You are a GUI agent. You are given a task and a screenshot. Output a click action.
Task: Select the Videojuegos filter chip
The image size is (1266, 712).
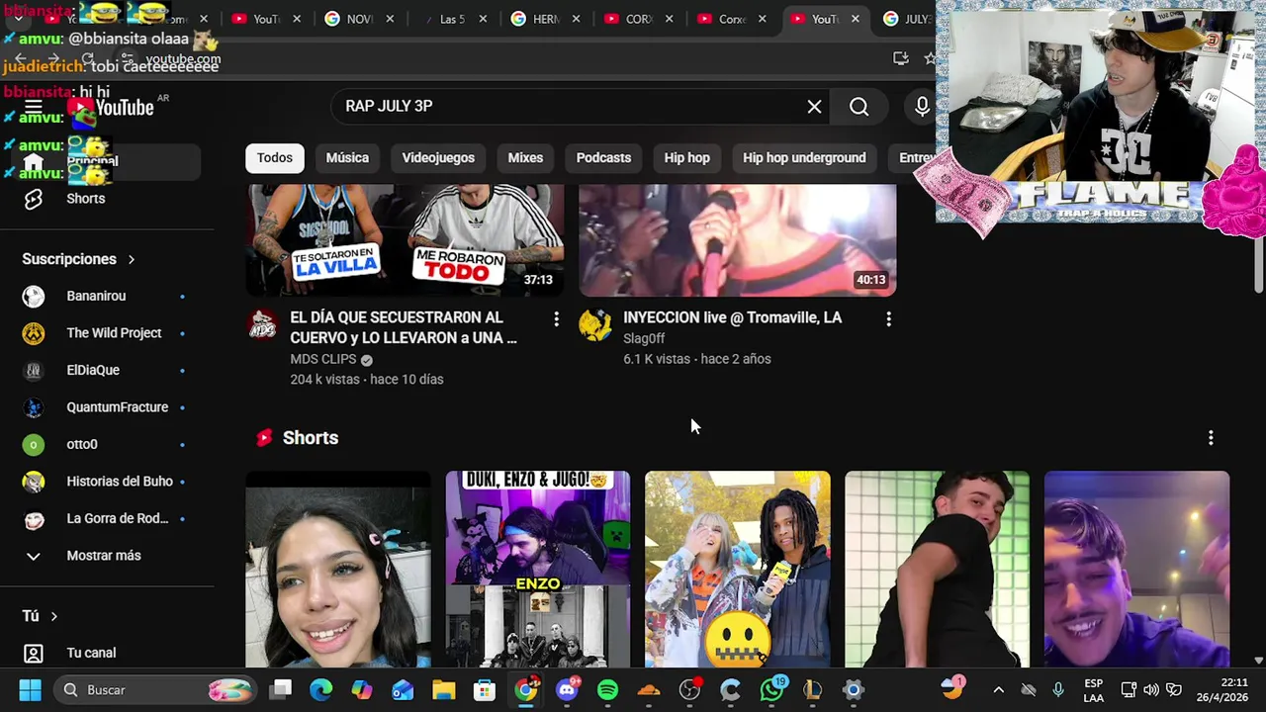(438, 158)
